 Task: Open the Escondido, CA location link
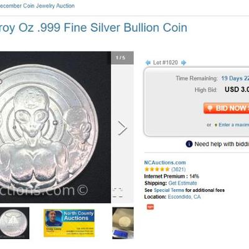click(184, 197)
